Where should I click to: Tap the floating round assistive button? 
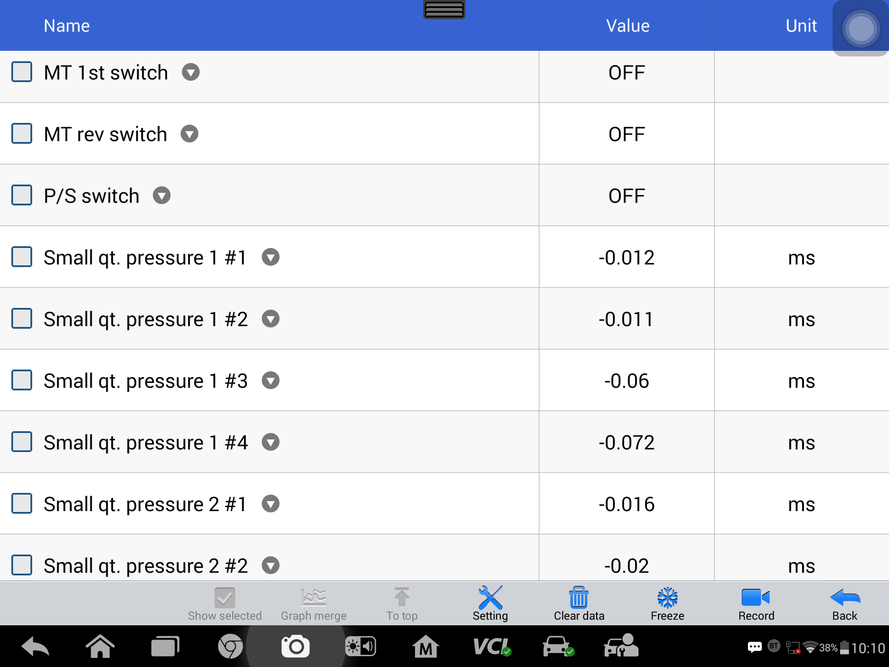point(860,29)
